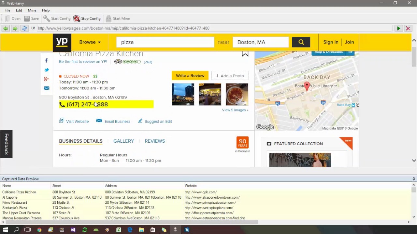This screenshot has height=234, width=417.
Task: Share via Google Plus icon
Action: click(x=47, y=79)
